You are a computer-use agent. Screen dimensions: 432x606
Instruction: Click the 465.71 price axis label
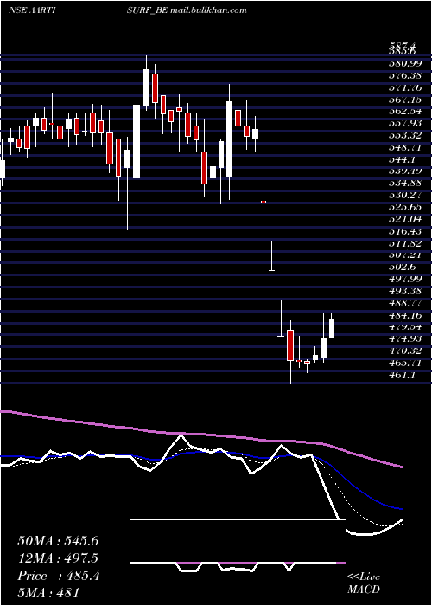[405, 364]
